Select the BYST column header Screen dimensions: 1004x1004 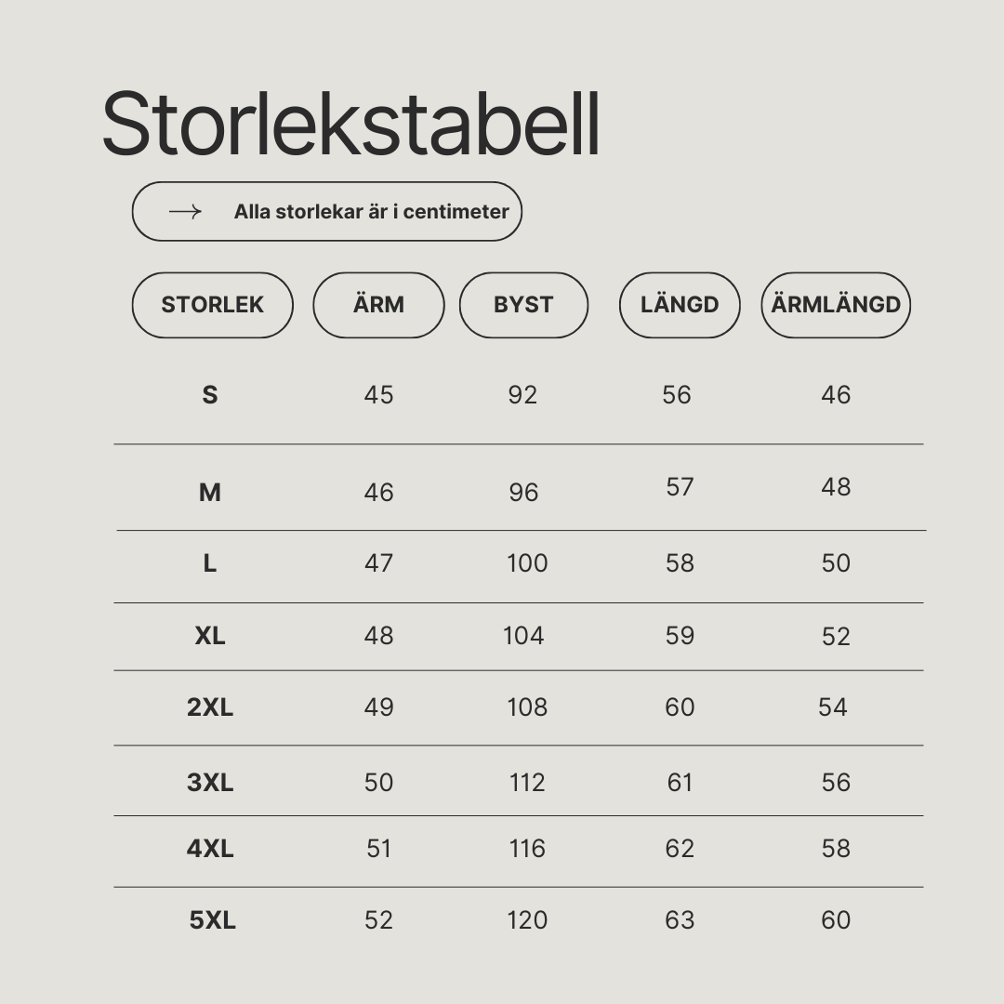(x=523, y=305)
